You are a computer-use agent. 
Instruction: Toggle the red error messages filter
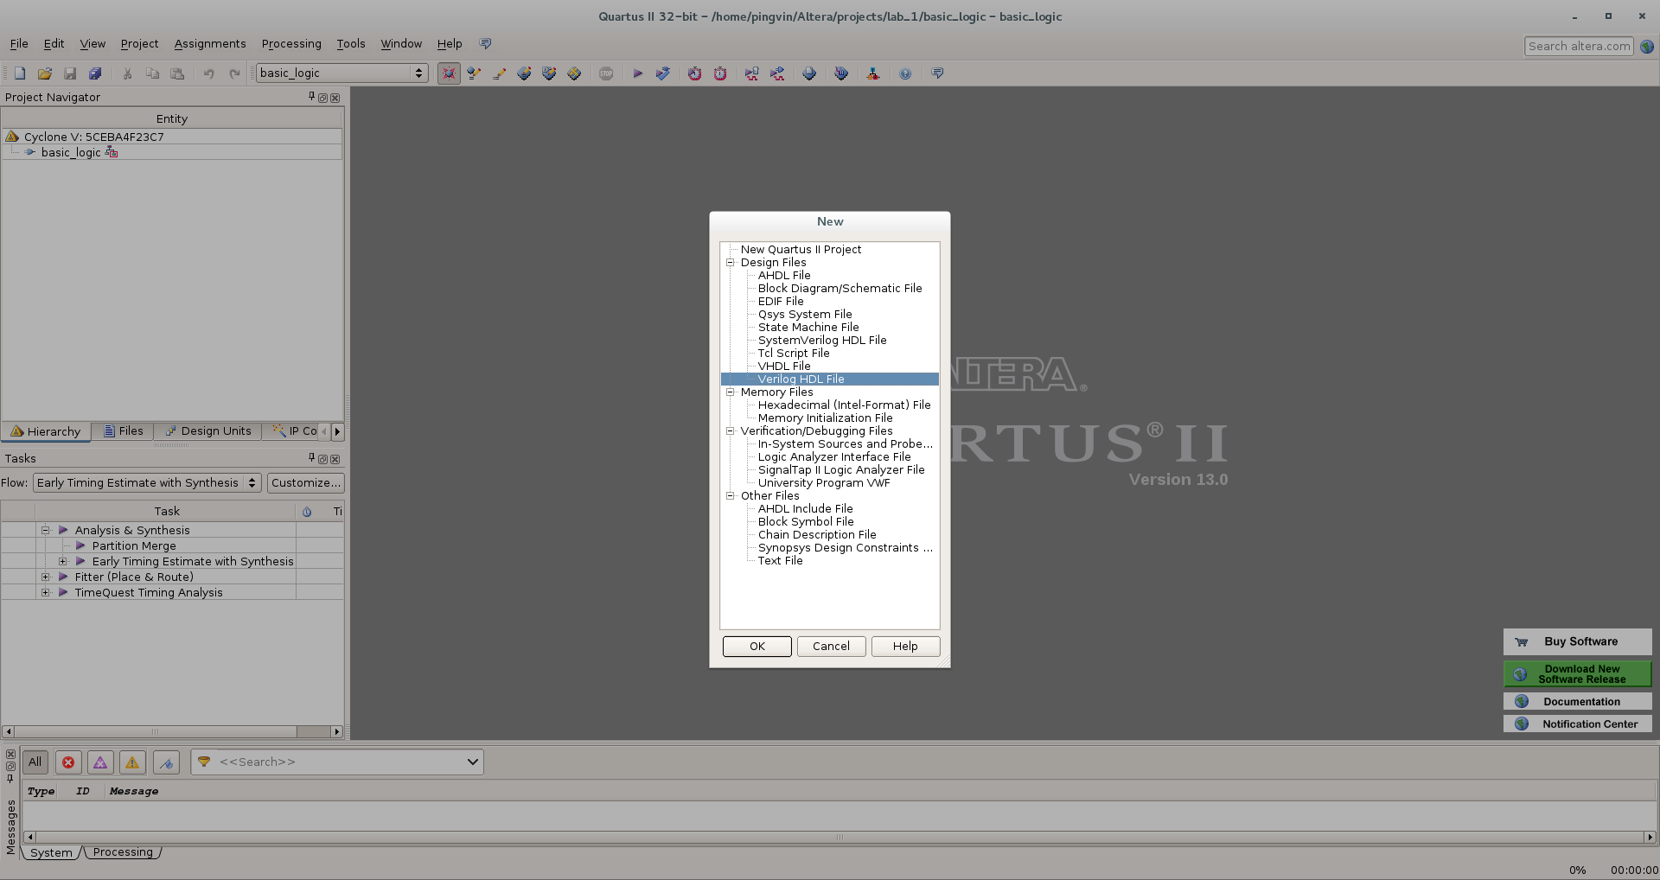[x=68, y=762]
